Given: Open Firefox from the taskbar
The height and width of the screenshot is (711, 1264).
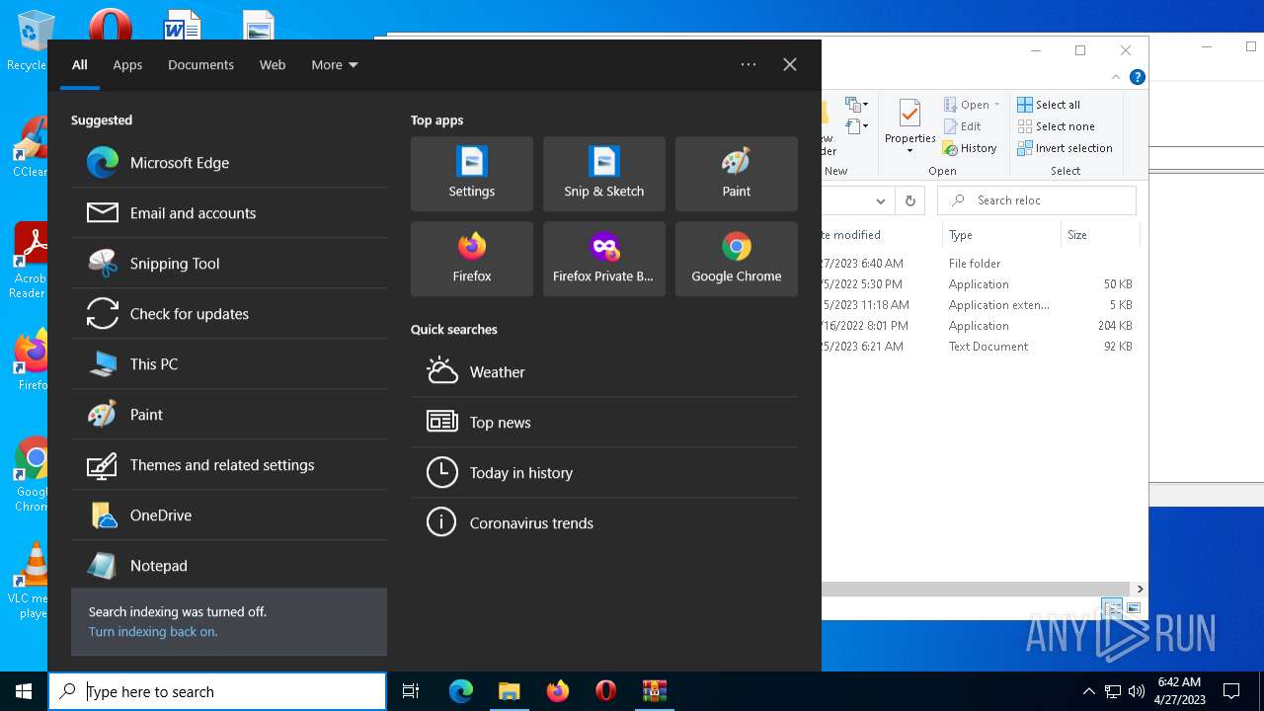Looking at the screenshot, I should click(x=558, y=691).
